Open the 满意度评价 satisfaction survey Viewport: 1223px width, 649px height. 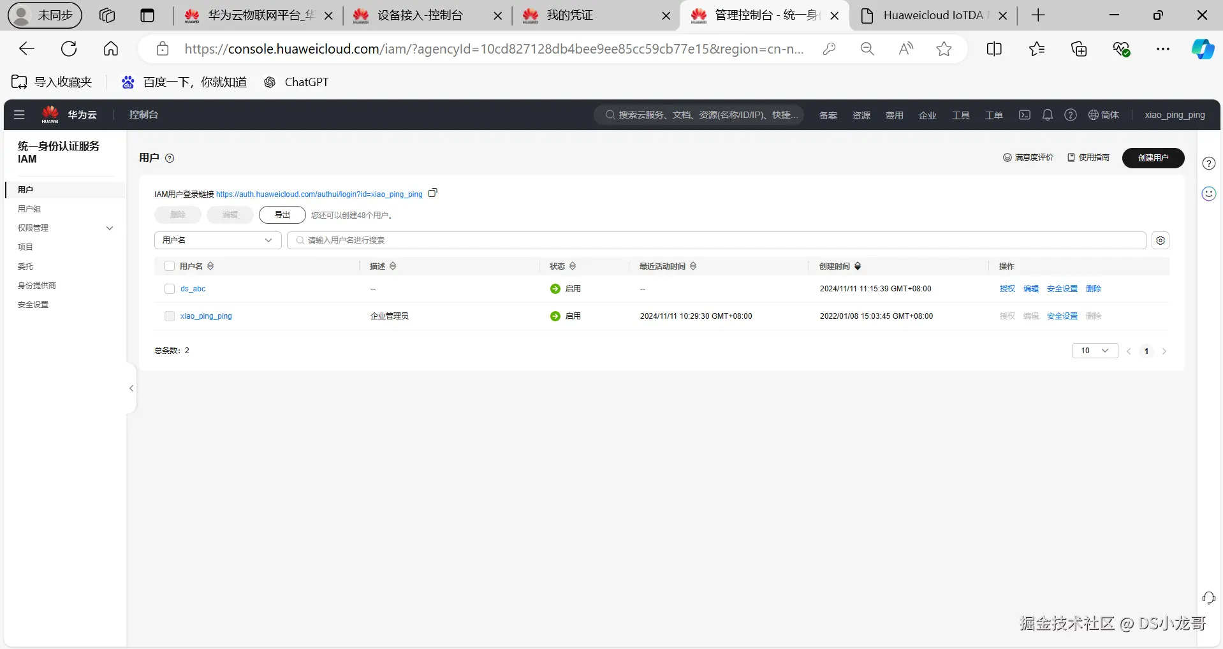coord(1028,157)
